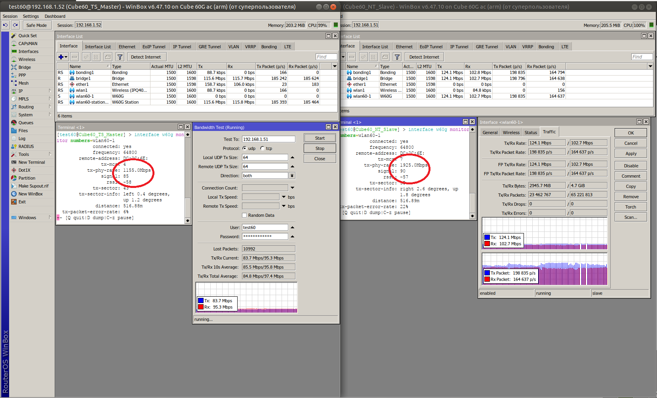Click Torch in the wlan60-1 dialog
Screen dimensions: 657x398
point(631,207)
